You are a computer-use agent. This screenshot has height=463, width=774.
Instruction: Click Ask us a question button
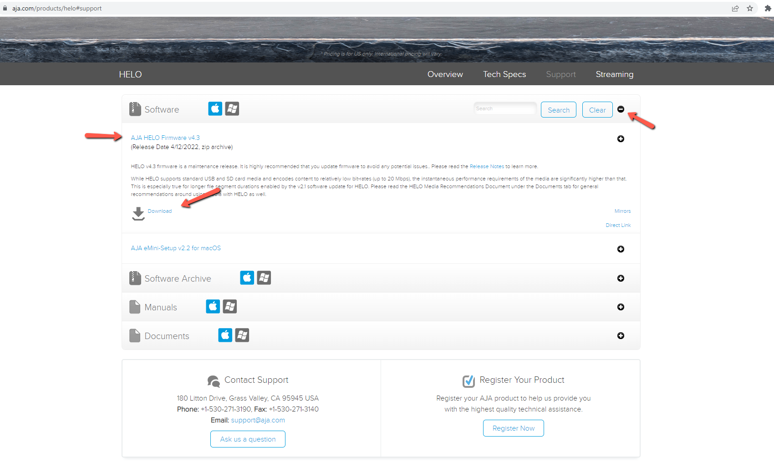click(x=248, y=439)
